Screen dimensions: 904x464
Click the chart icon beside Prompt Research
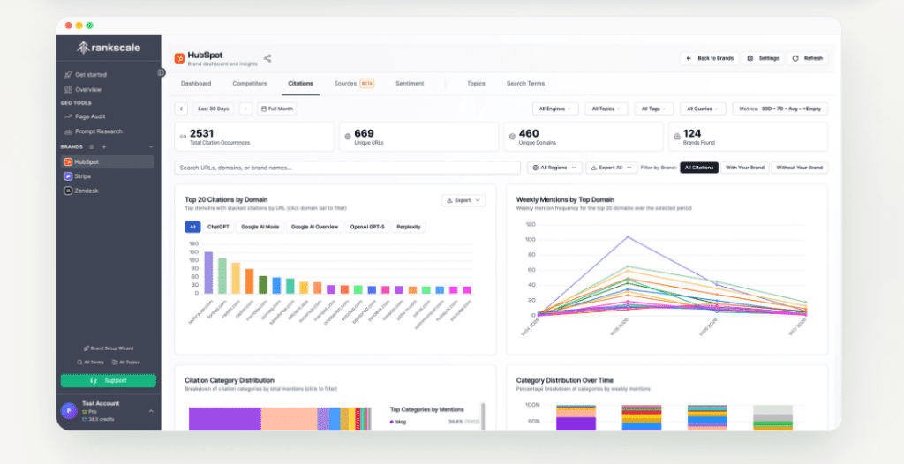point(68,131)
